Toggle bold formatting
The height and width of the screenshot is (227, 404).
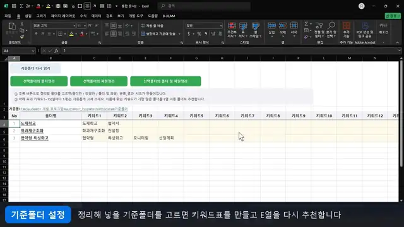(36, 33)
